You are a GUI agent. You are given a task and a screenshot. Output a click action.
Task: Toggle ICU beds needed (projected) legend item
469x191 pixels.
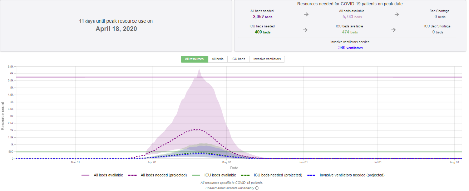(x=272, y=175)
